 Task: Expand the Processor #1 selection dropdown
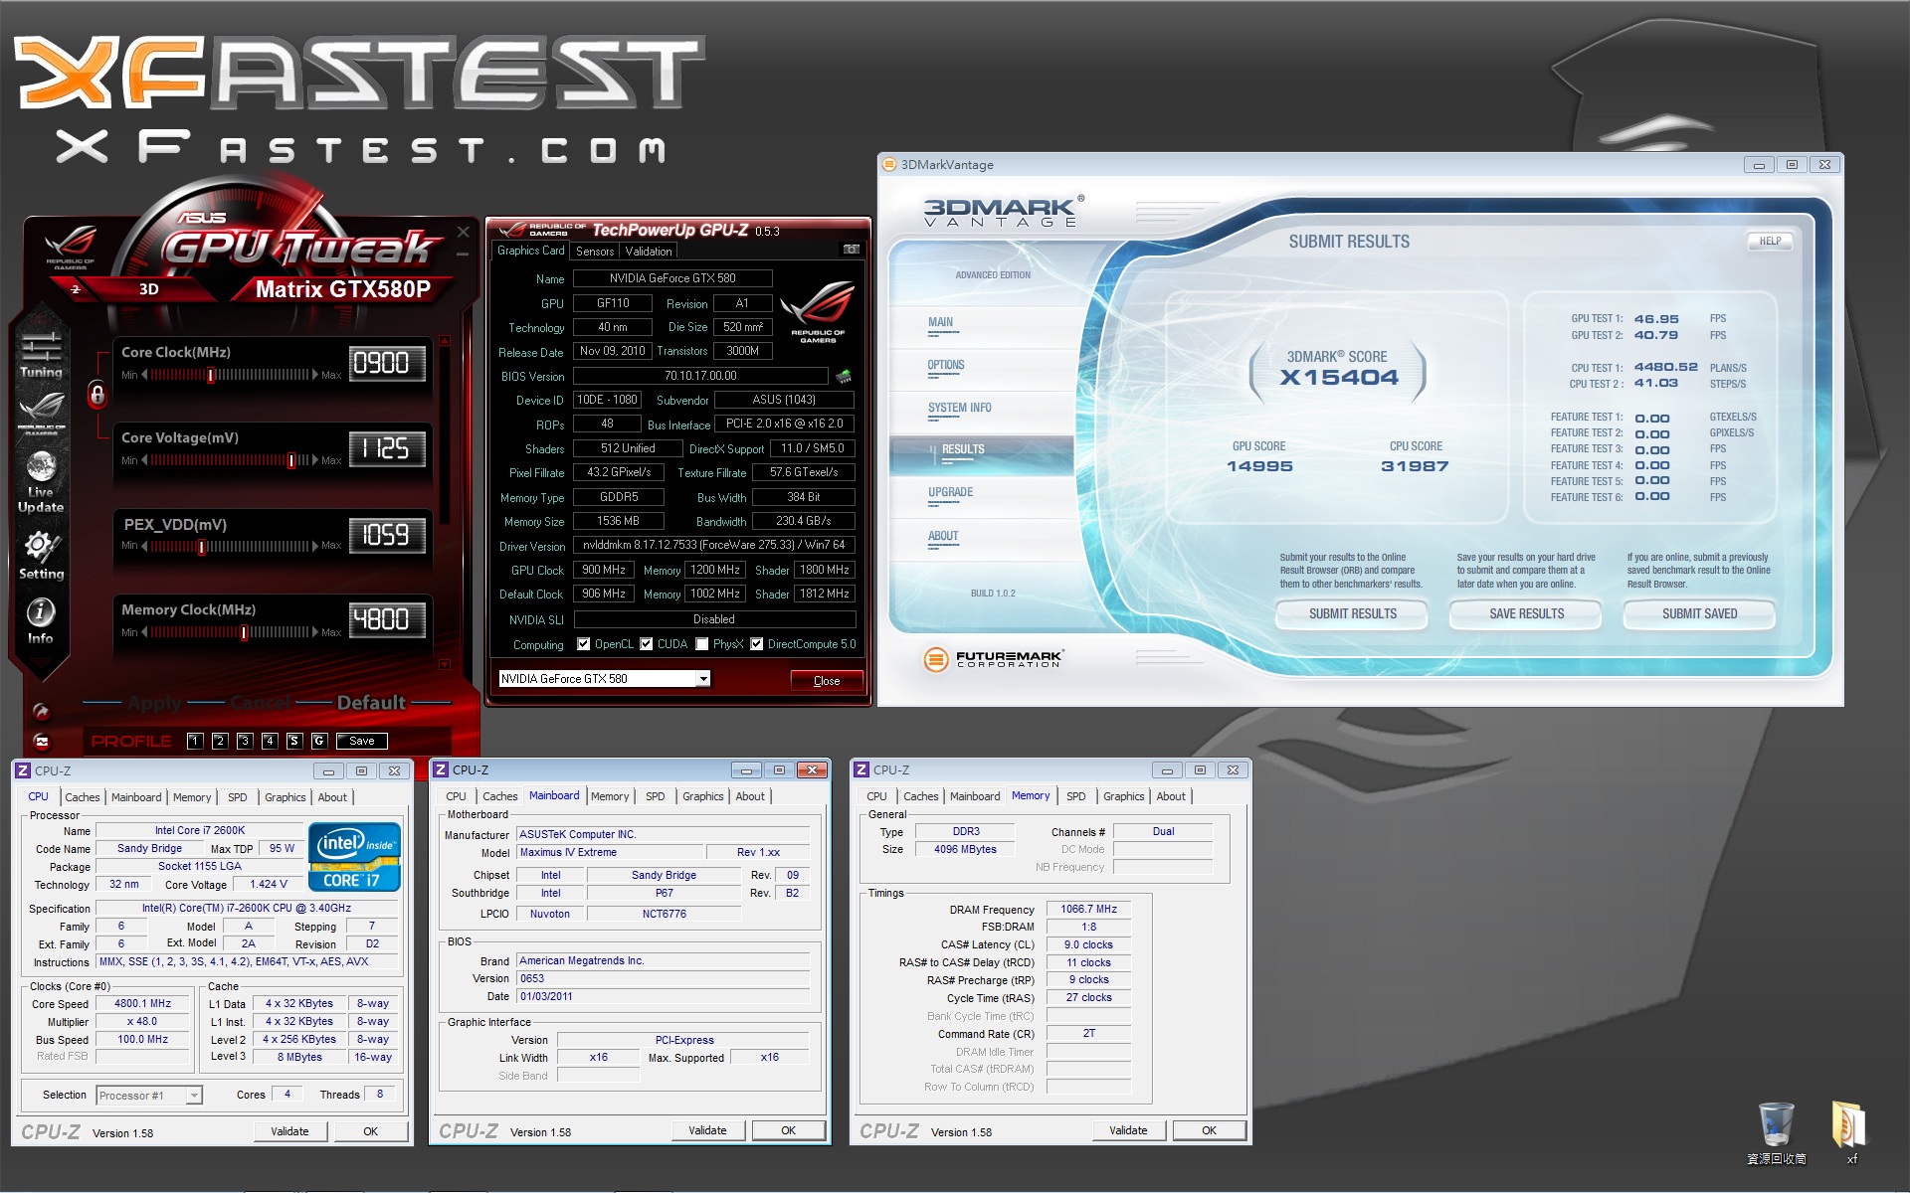point(195,1096)
